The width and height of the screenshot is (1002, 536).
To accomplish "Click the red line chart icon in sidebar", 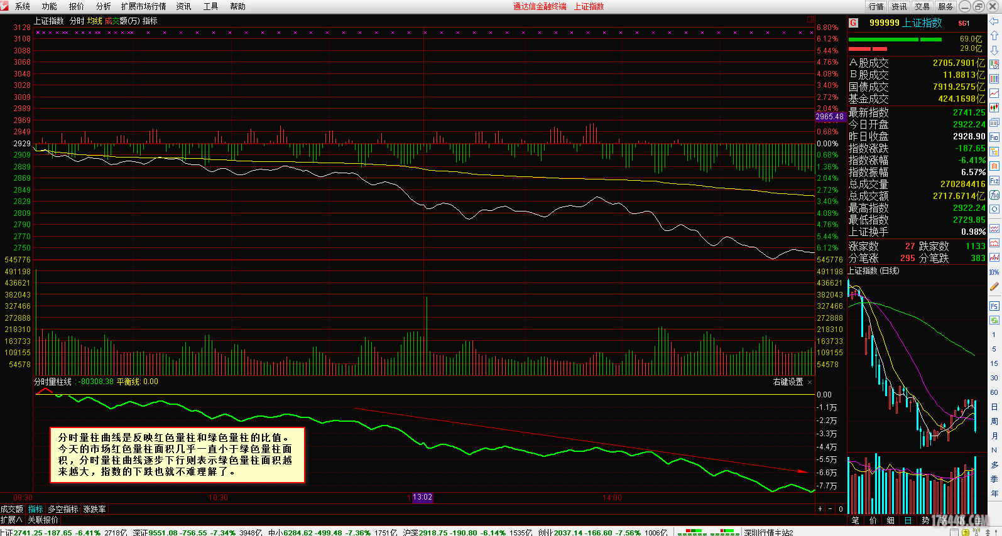I will pos(994,93).
